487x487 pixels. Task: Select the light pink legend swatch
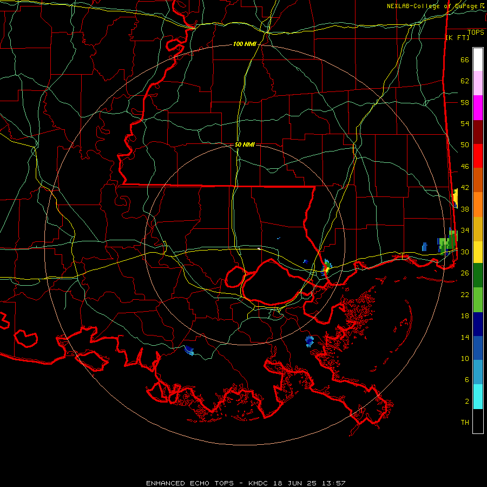pos(478,83)
